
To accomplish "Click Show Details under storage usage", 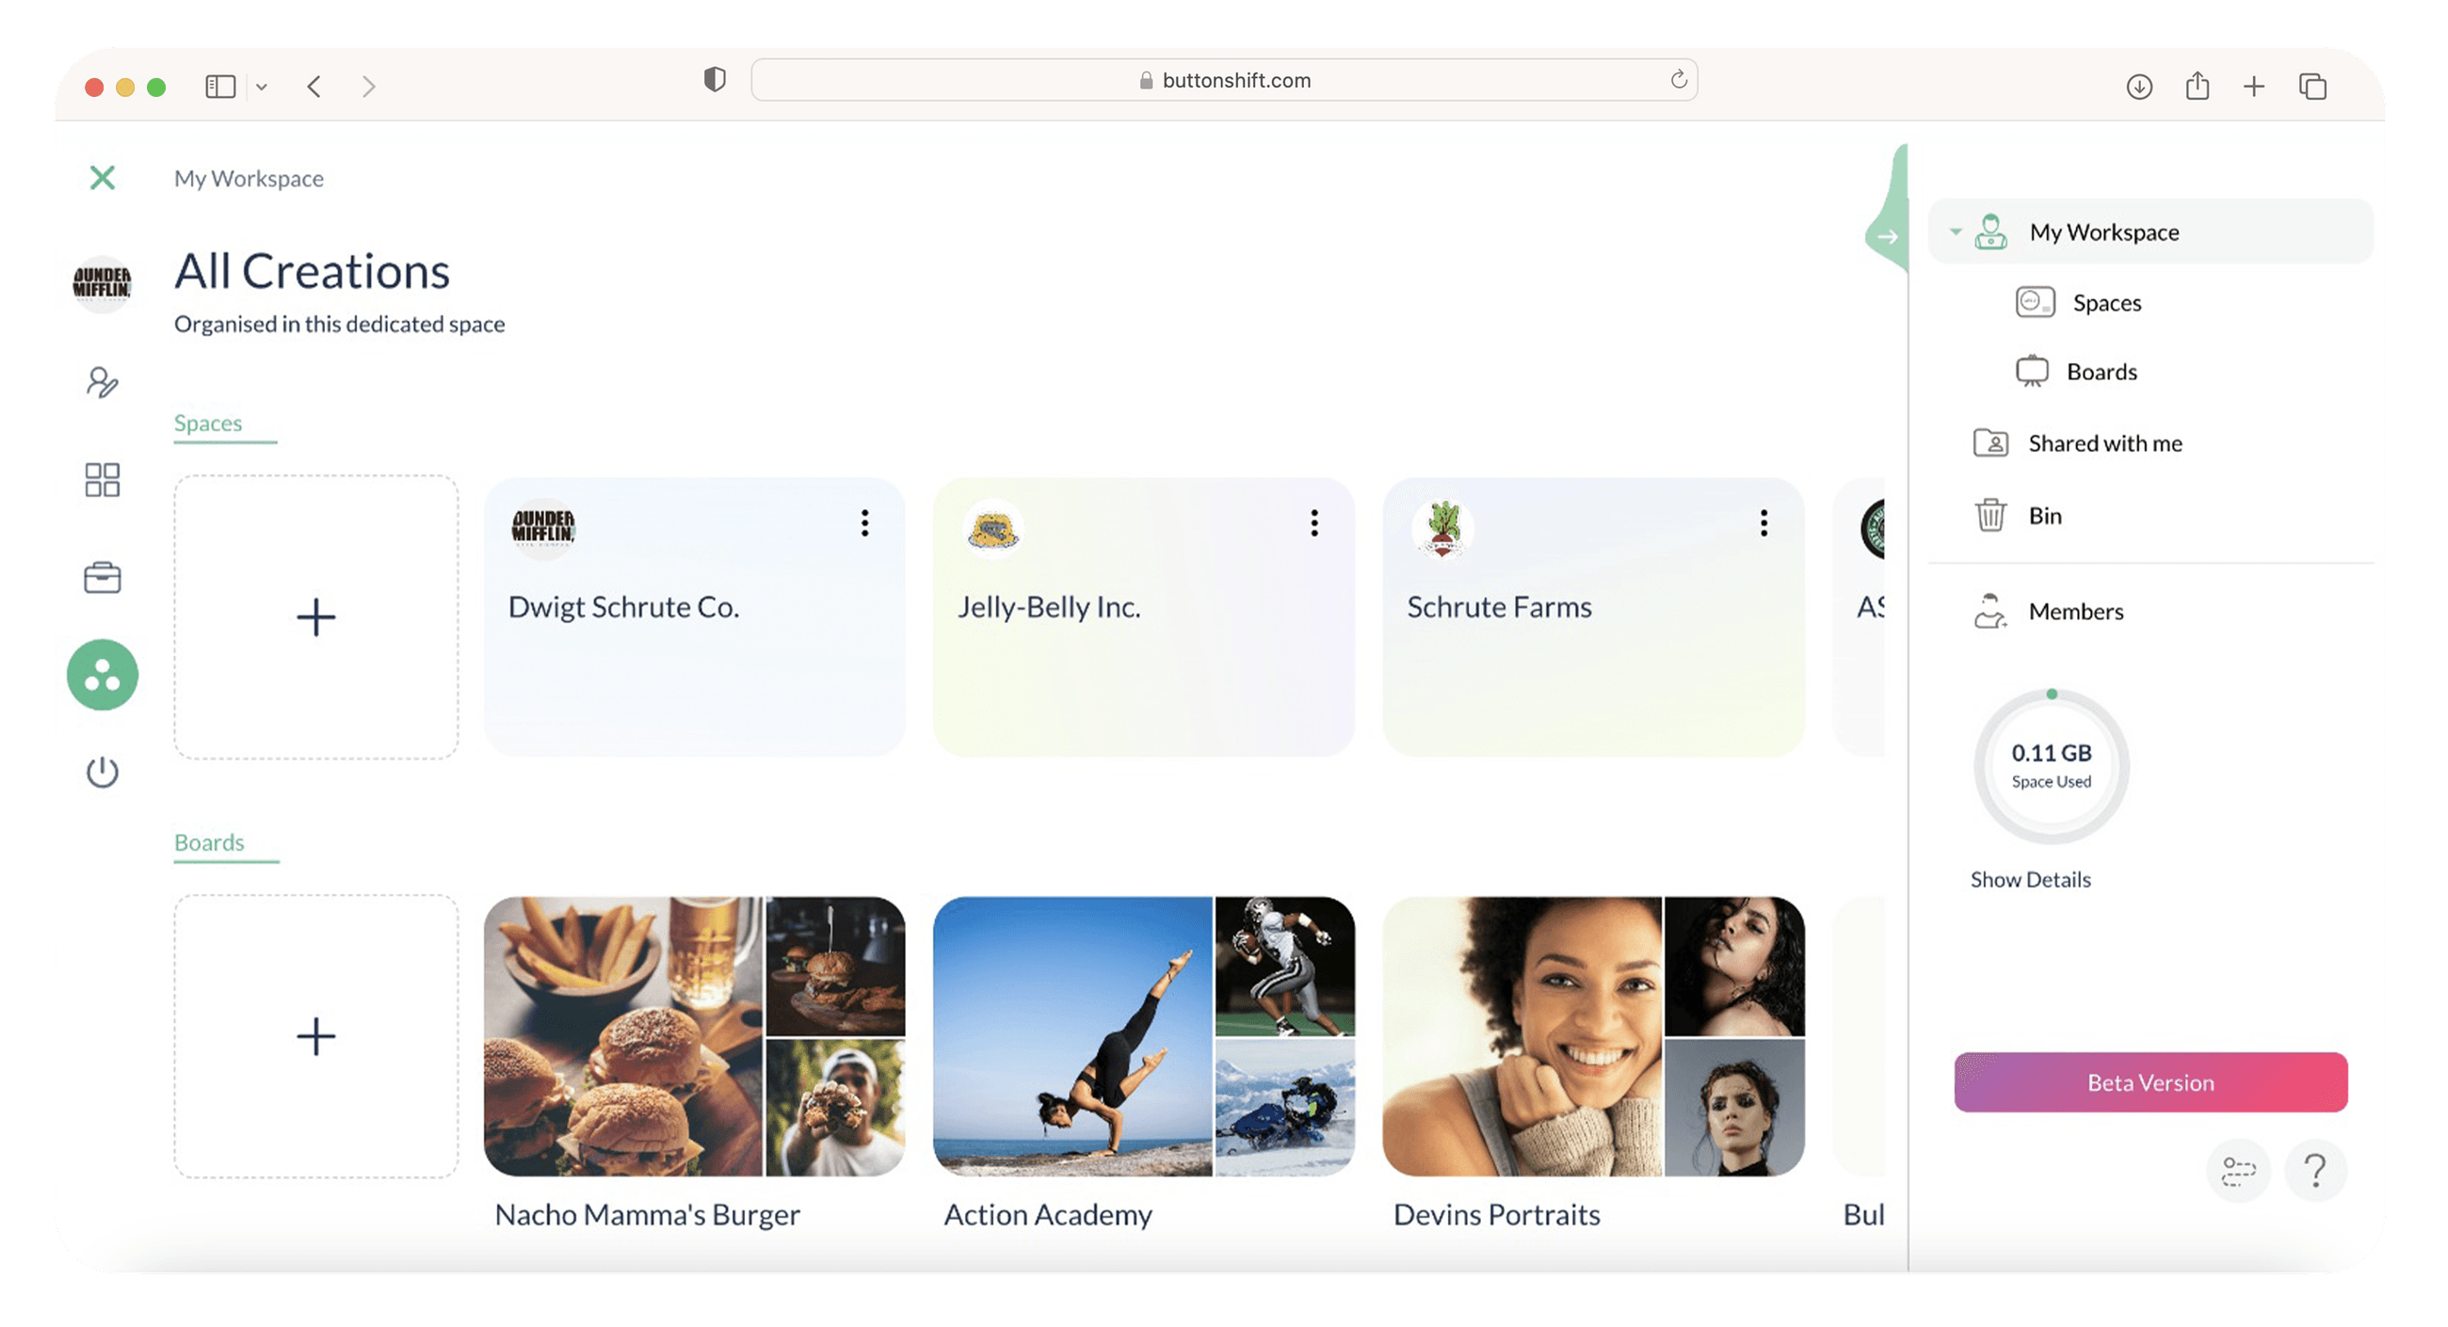I will click(2030, 880).
